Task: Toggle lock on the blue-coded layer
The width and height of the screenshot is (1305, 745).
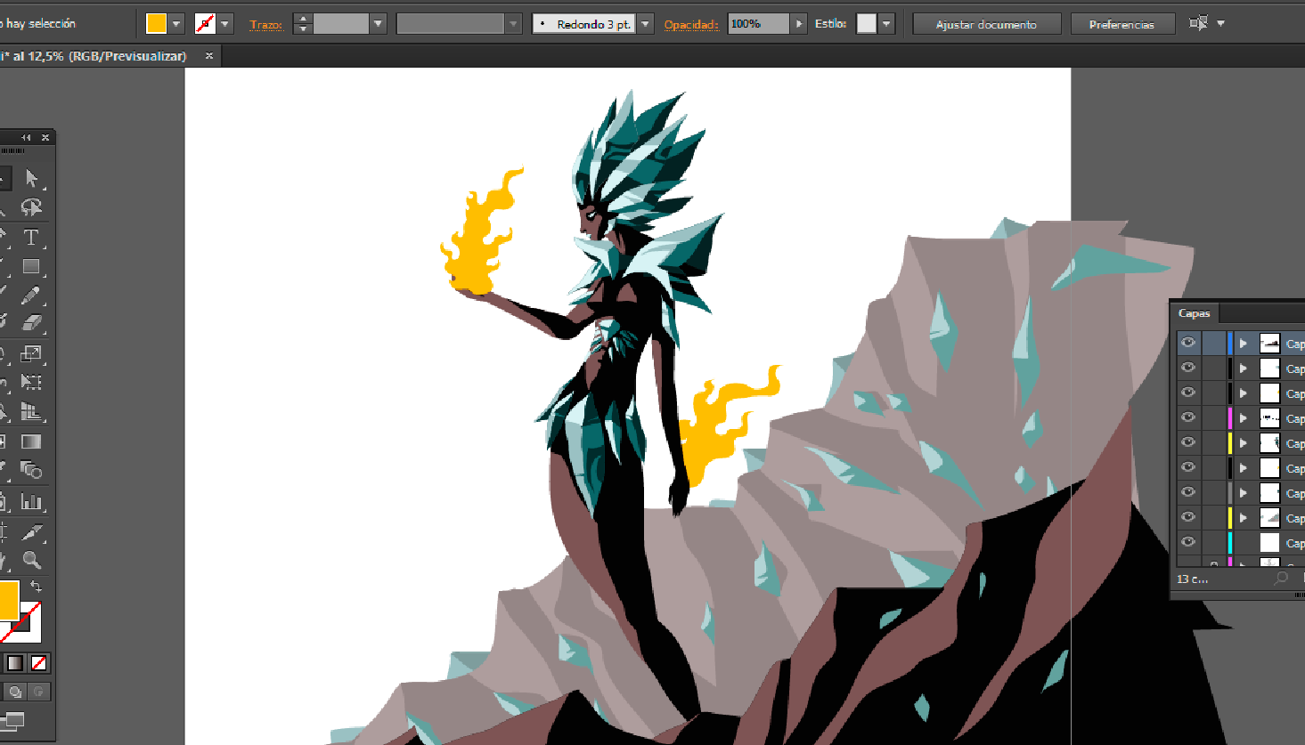Action: pyautogui.click(x=1213, y=343)
